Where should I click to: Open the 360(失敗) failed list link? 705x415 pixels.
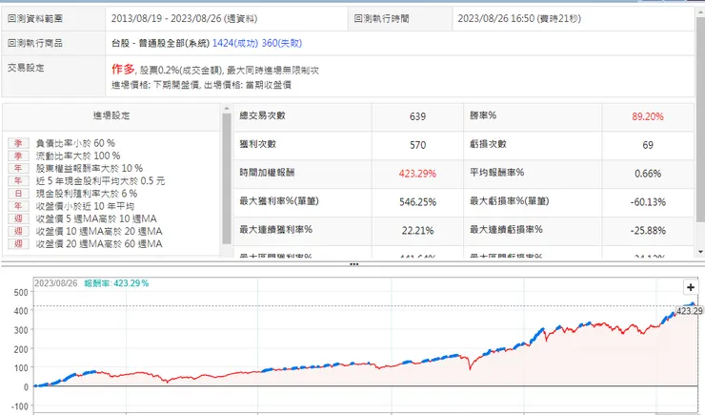click(x=281, y=43)
